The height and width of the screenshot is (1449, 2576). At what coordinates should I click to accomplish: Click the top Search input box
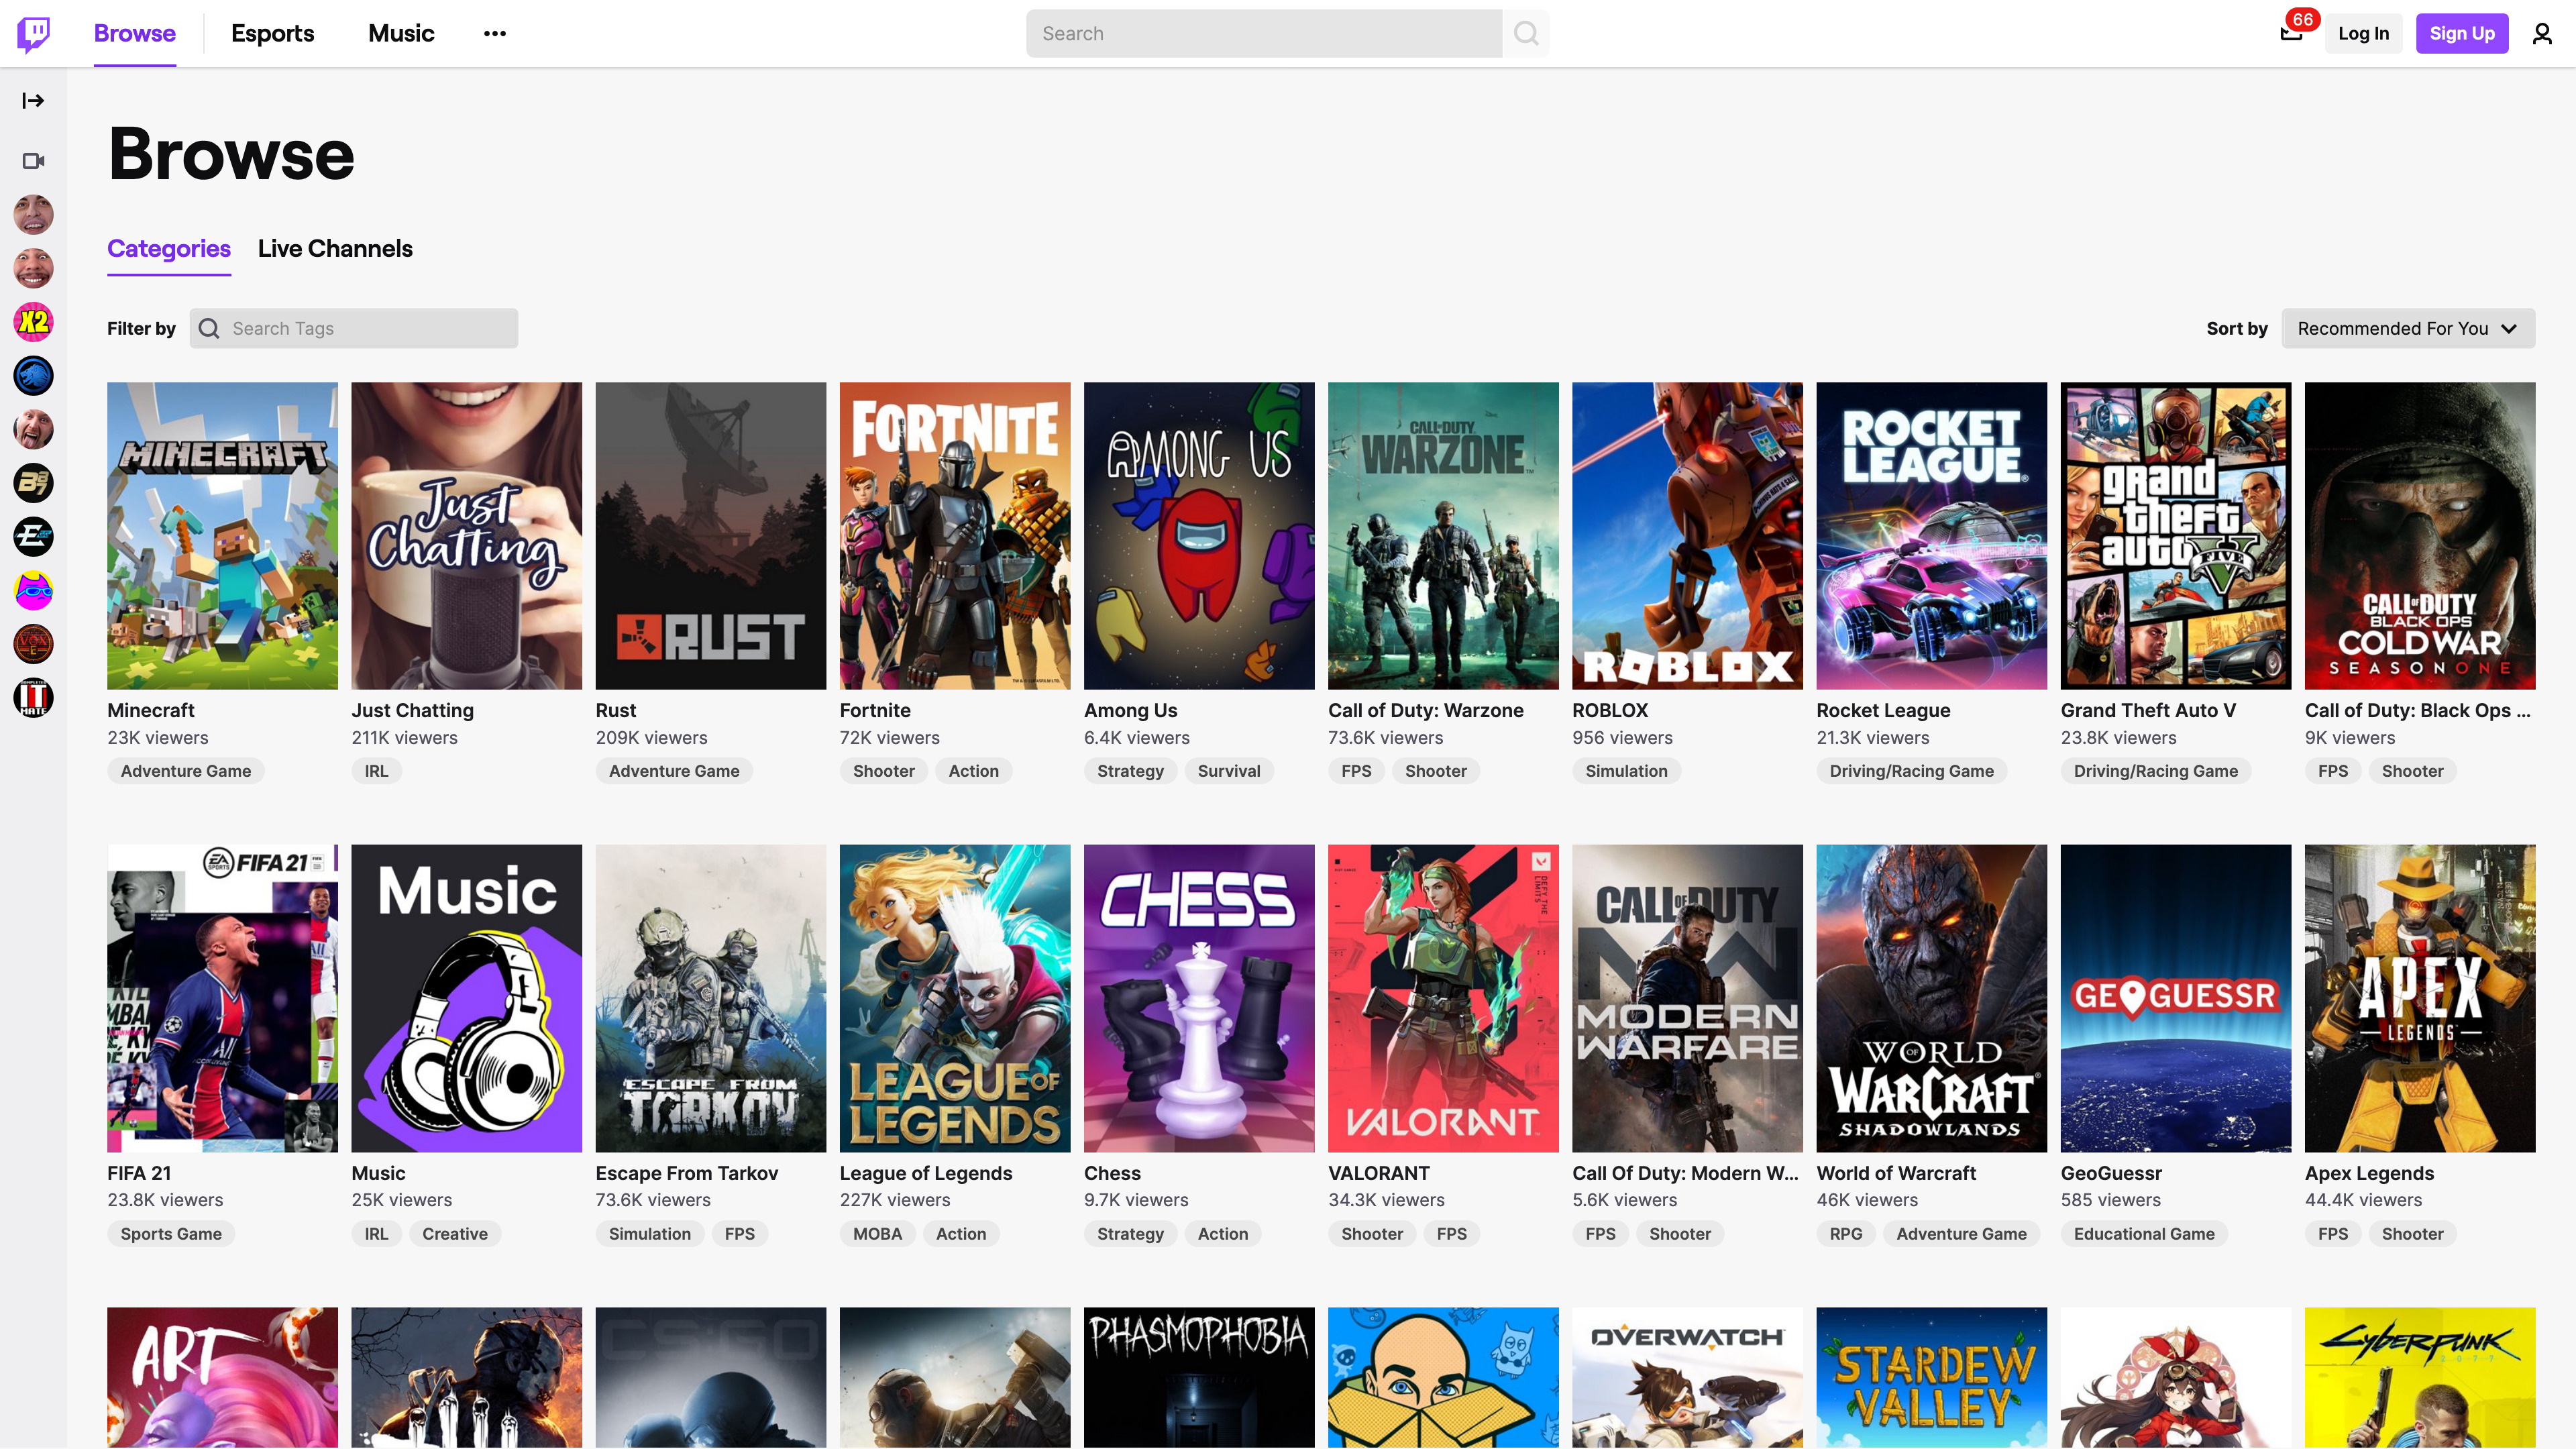tap(1263, 33)
